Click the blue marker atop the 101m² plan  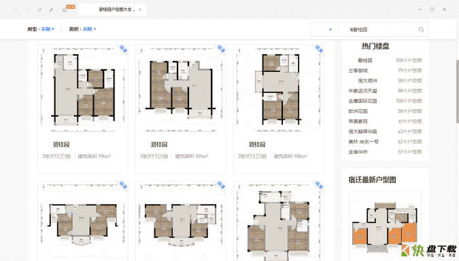point(141,51)
